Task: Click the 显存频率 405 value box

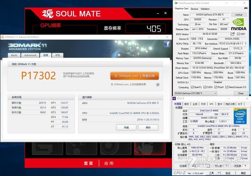Action: pyautogui.click(x=146, y=28)
